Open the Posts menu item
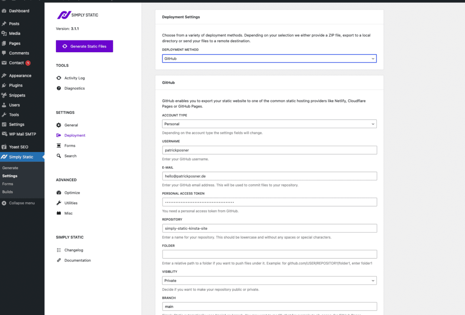The image size is (465, 315). click(x=14, y=24)
